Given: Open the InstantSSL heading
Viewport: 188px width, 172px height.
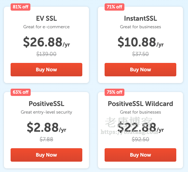Looking at the screenshot, I should (x=140, y=18).
